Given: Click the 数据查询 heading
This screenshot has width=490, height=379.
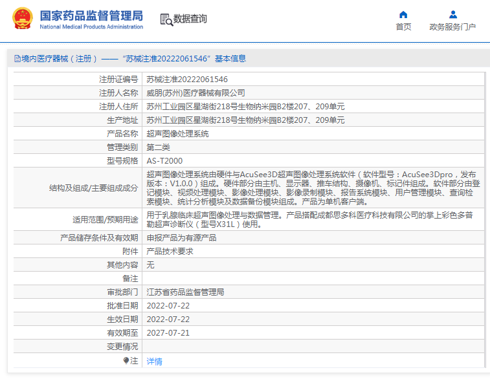Looking at the screenshot, I should pos(190,19).
